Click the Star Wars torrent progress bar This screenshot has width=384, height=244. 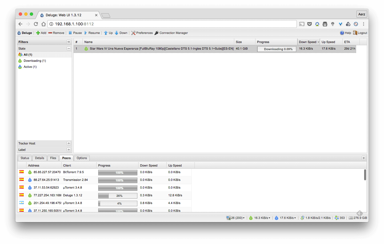click(276, 49)
